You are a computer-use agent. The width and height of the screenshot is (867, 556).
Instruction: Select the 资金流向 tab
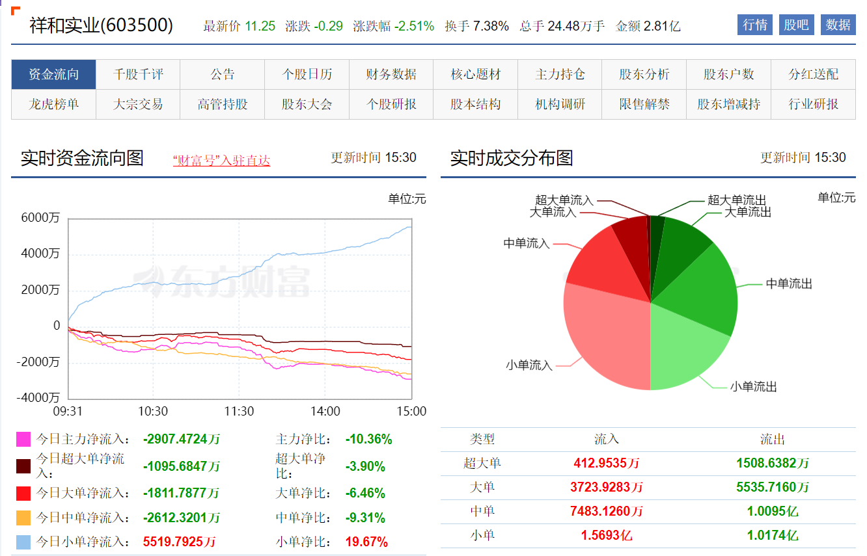(53, 74)
